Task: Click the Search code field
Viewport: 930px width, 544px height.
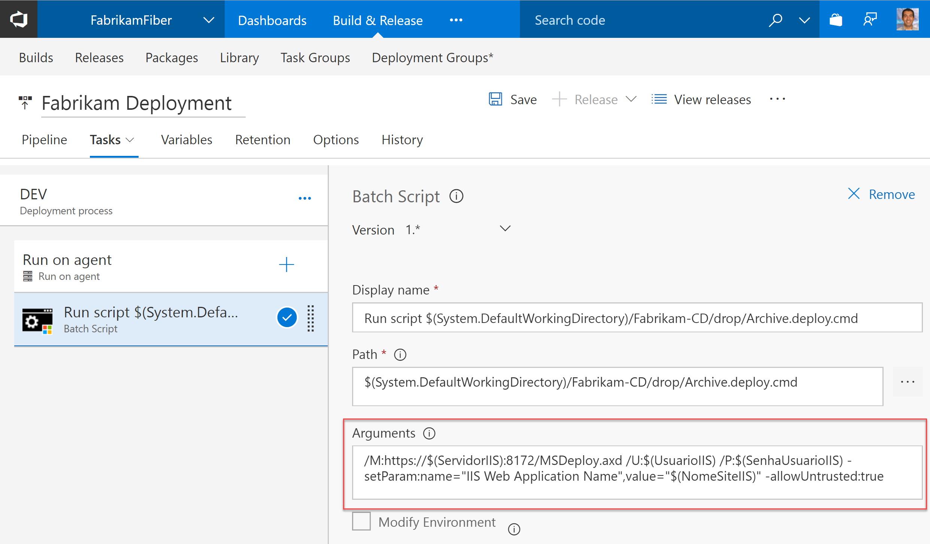Action: [x=637, y=20]
